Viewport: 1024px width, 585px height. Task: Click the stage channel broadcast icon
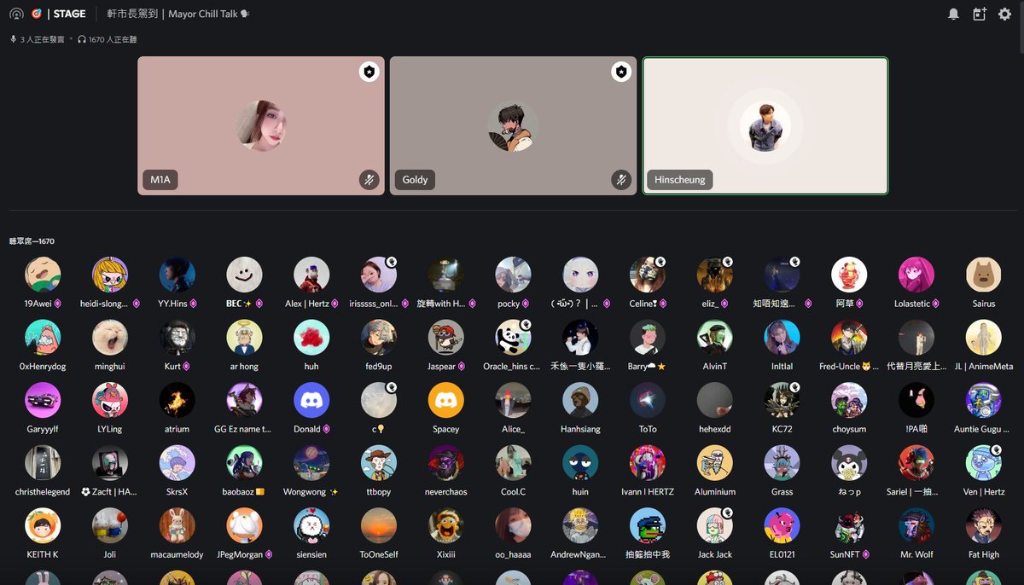click(x=16, y=14)
